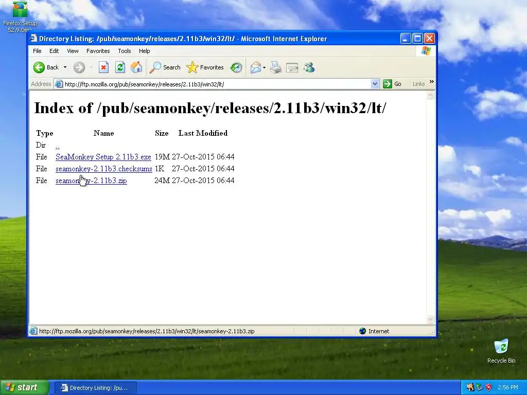Click the status bar URL text

coord(147,331)
